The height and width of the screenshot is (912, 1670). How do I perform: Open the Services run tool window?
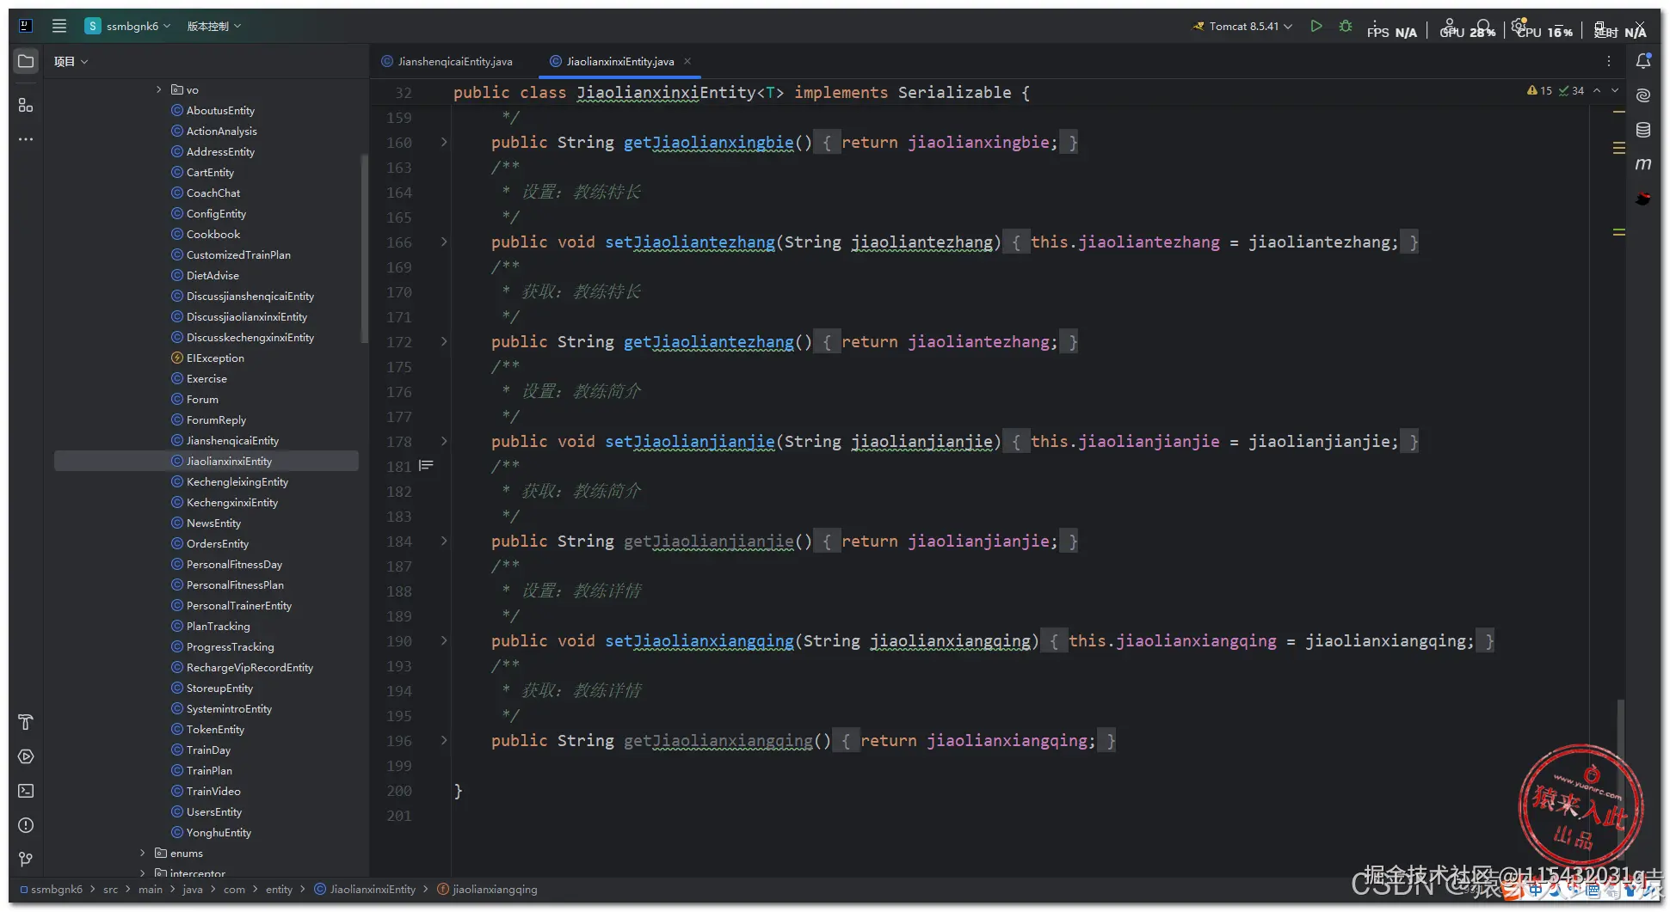coord(26,756)
